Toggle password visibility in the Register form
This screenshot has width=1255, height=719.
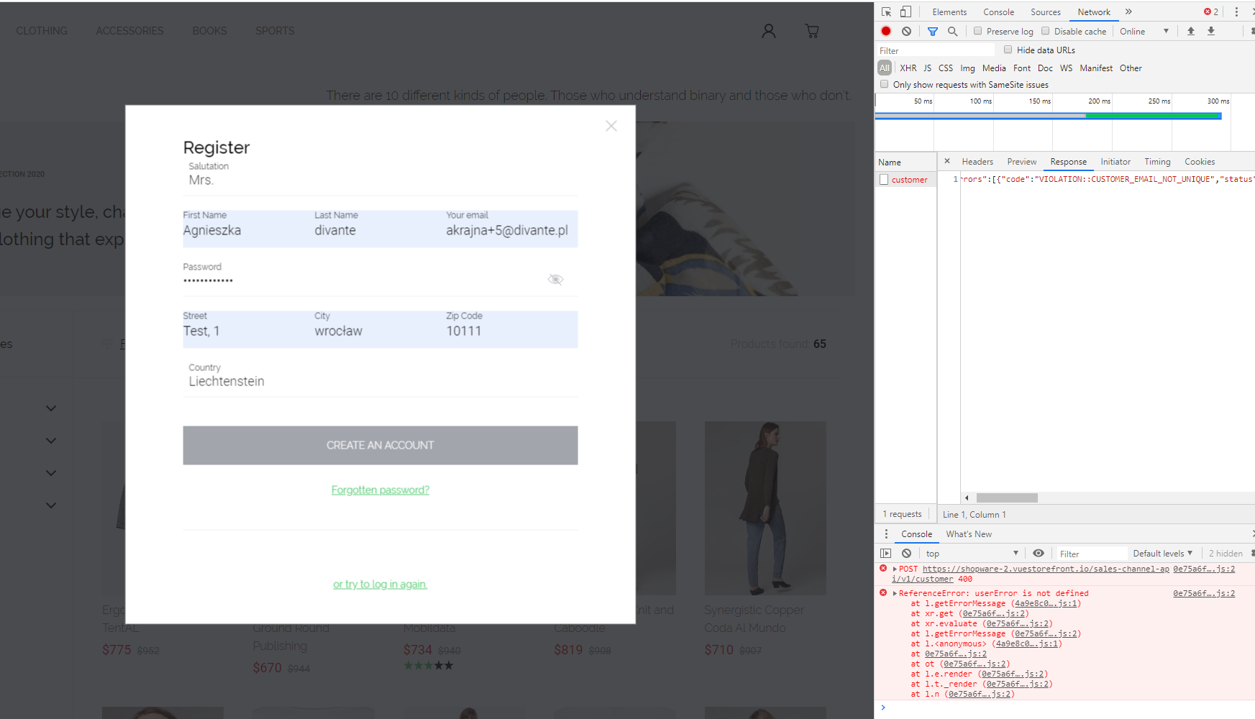coord(555,279)
